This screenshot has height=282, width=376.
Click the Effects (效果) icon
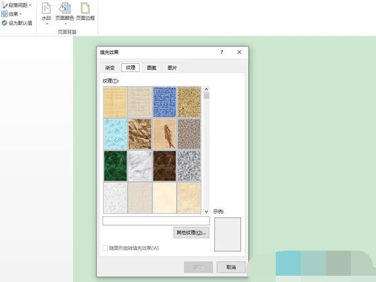click(x=4, y=14)
